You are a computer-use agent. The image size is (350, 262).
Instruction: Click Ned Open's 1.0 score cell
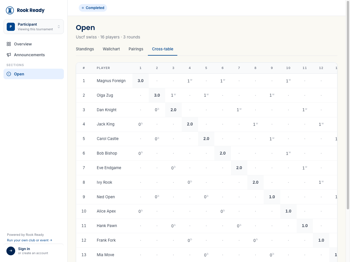click(272, 197)
